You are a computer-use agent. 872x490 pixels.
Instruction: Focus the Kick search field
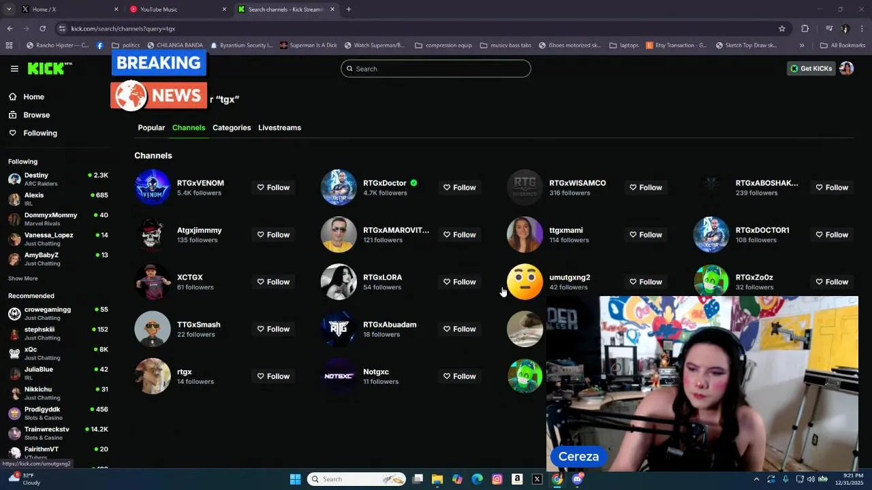[x=436, y=69]
